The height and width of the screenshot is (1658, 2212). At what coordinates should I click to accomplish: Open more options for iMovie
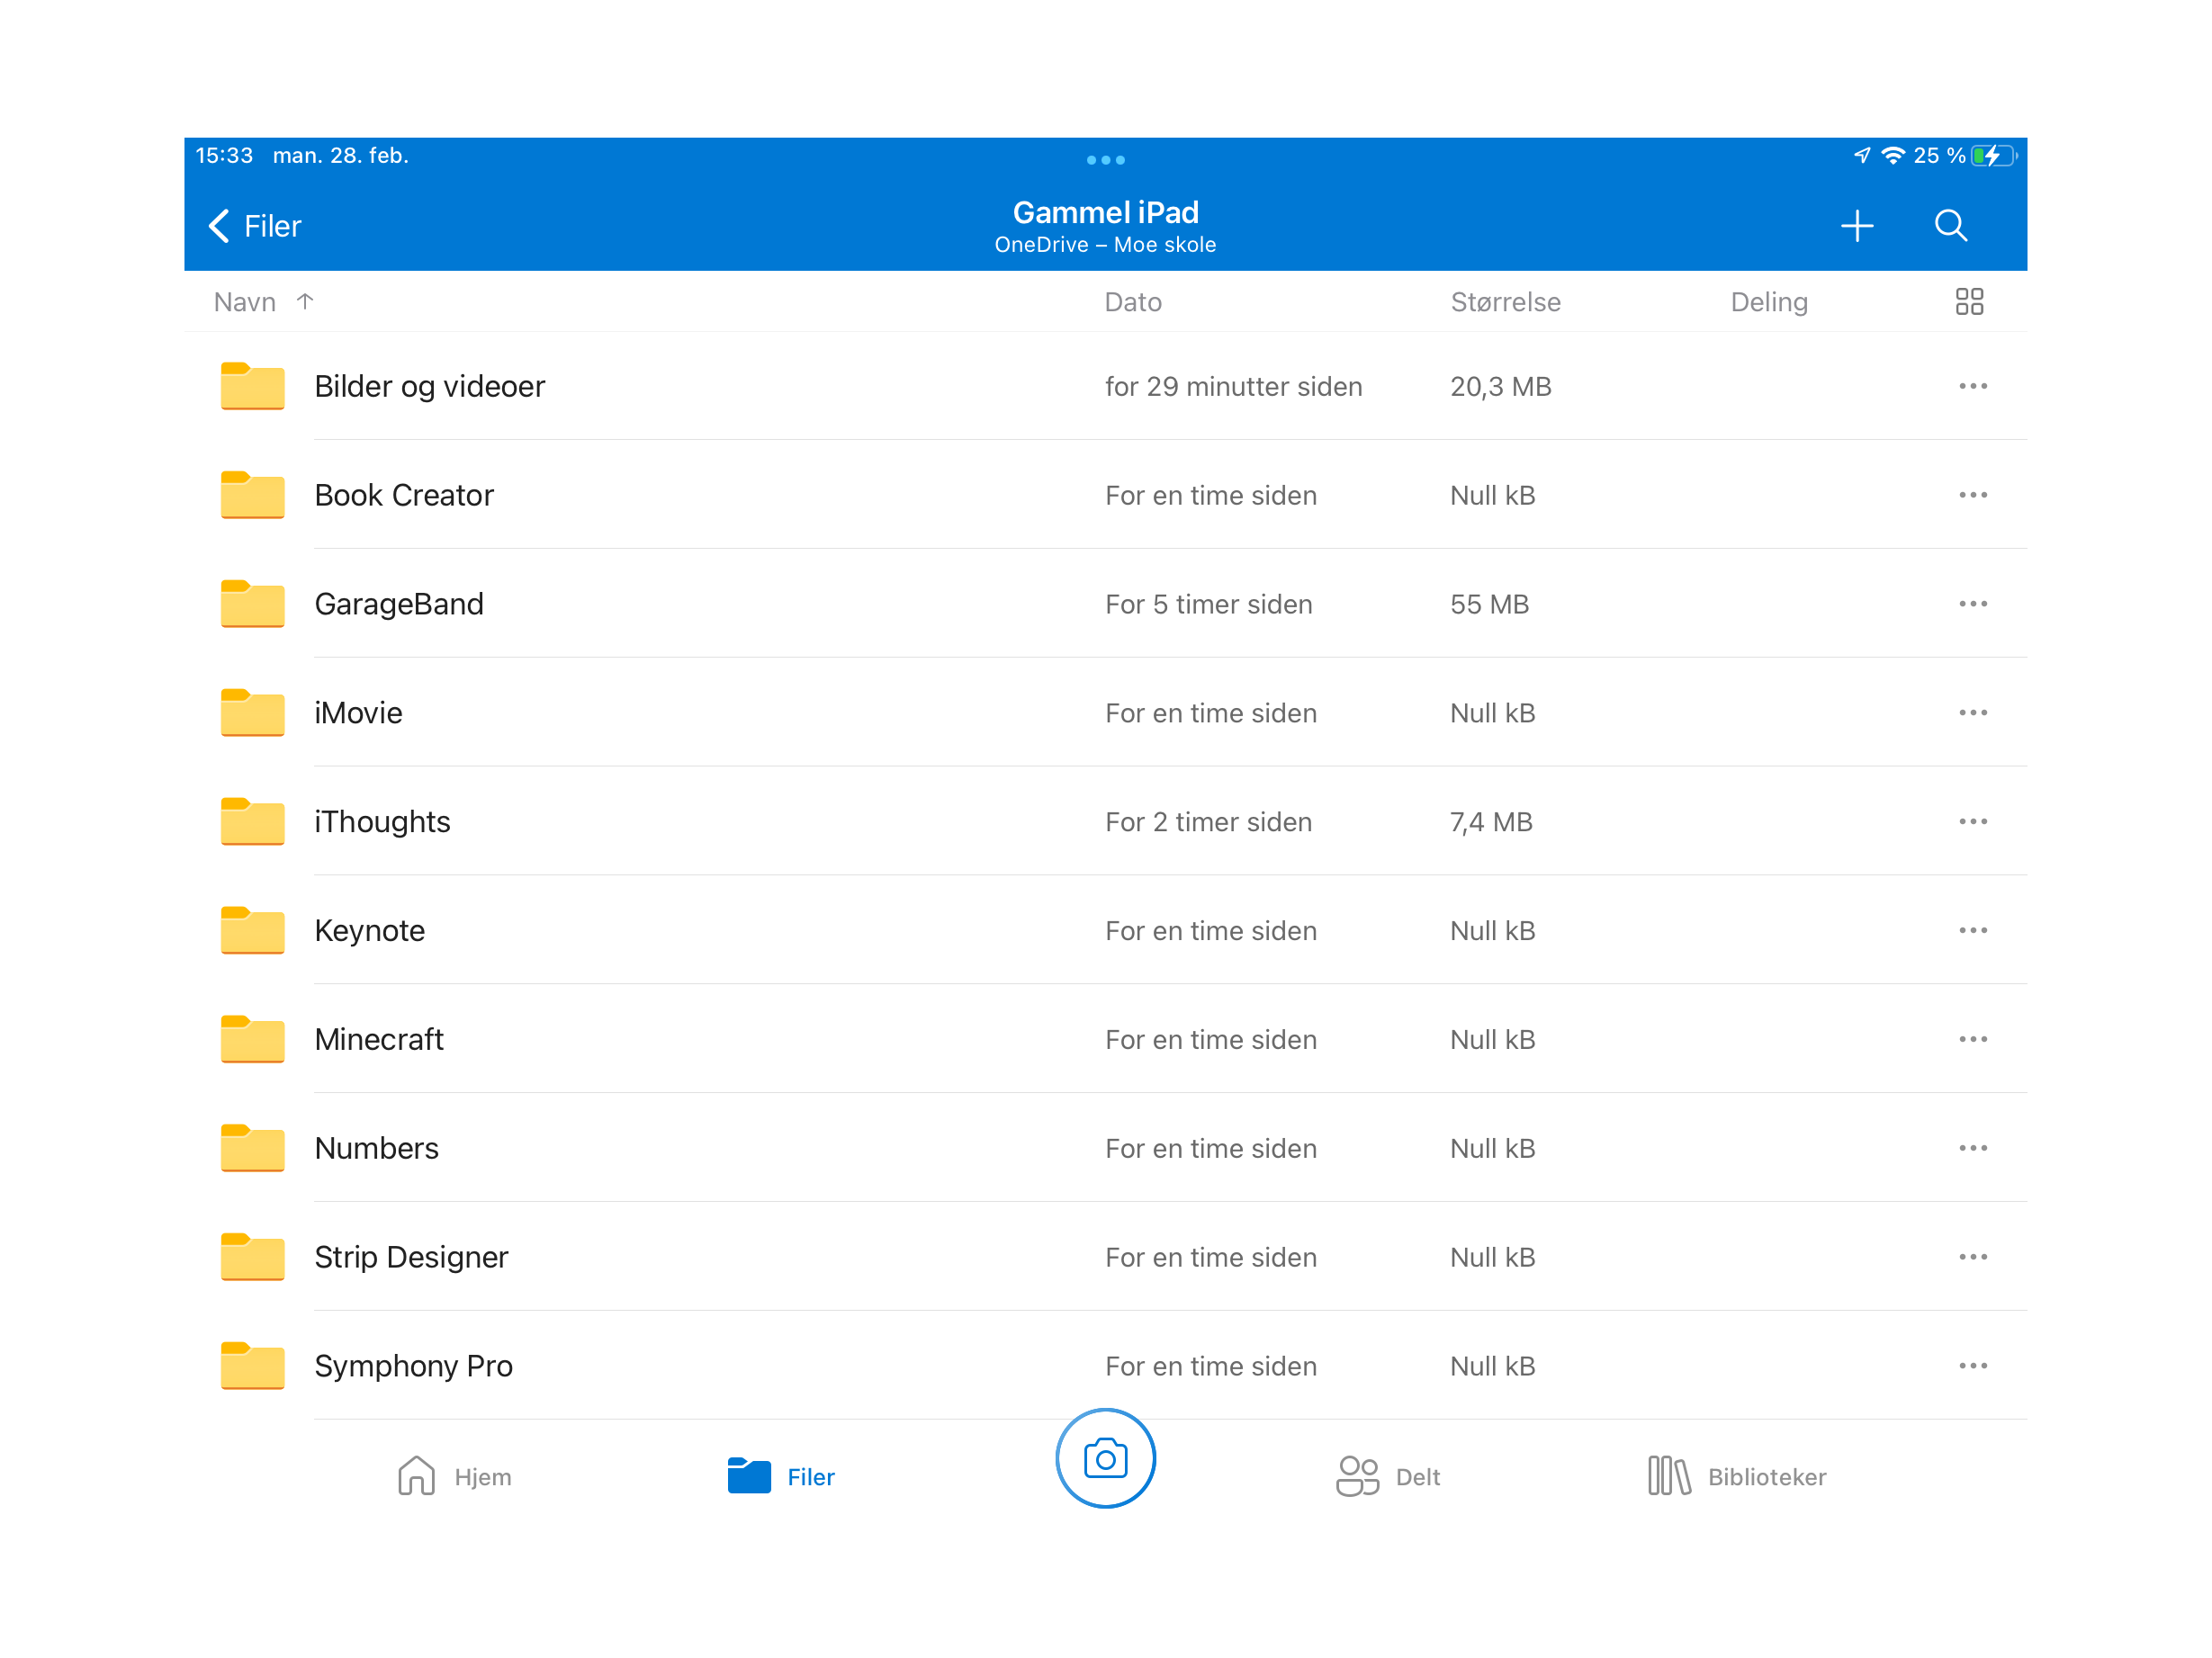coord(1973,712)
